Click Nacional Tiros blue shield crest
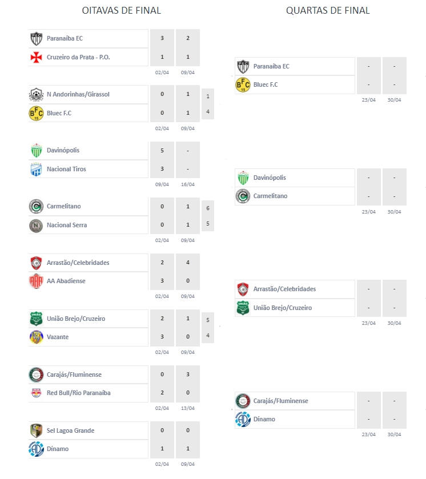This screenshot has width=426, height=479. click(x=36, y=169)
